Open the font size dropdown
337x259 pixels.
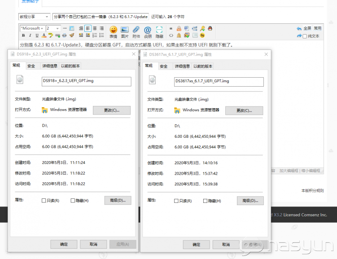click(53, 28)
